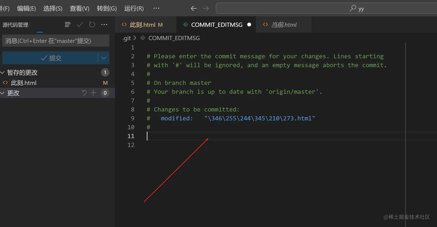Switch to the 此刻.html tab
437x227 pixels.
click(142, 25)
